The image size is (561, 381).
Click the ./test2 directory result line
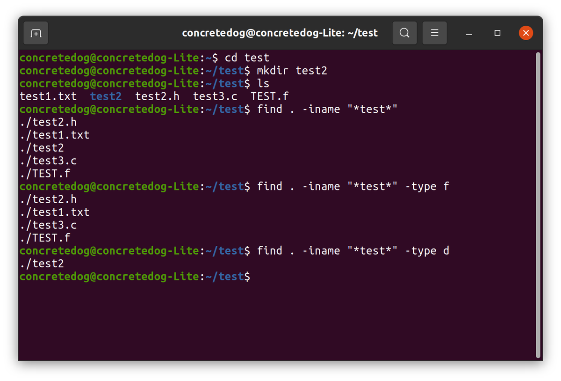point(42,263)
